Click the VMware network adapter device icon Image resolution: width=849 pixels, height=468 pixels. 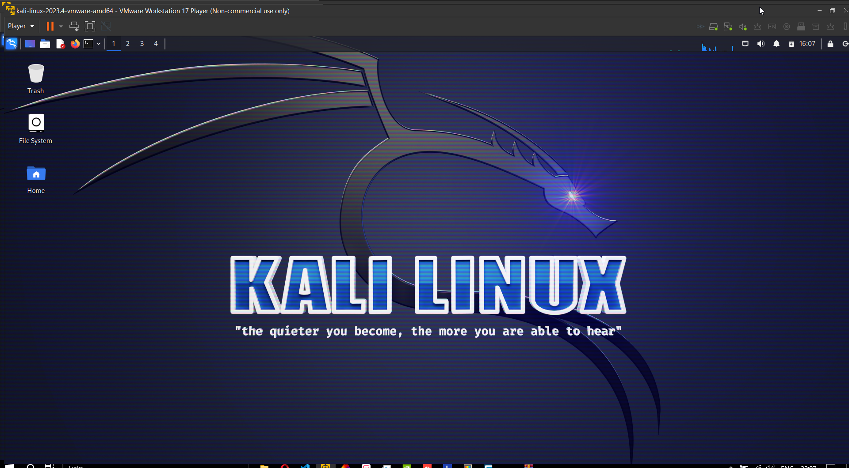(728, 26)
